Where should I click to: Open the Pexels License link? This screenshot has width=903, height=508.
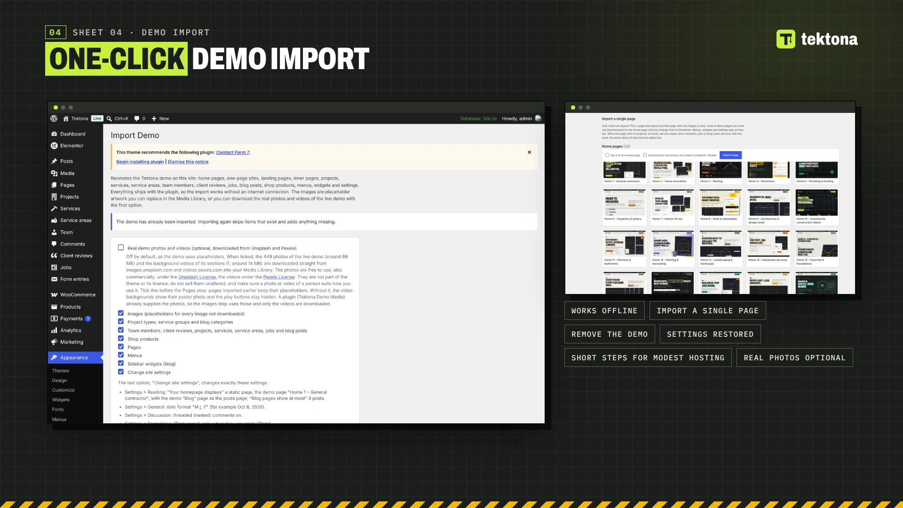[x=279, y=277]
